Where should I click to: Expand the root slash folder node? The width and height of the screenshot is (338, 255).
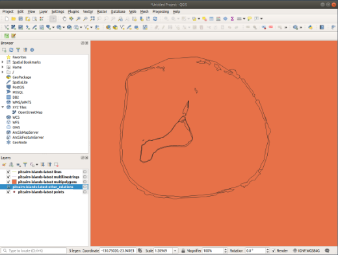(3, 72)
